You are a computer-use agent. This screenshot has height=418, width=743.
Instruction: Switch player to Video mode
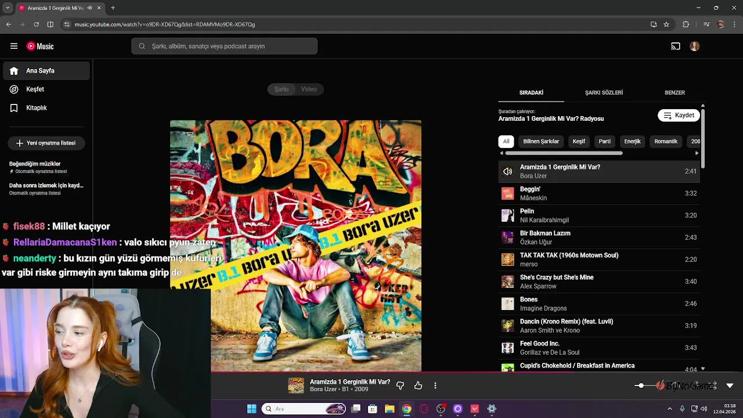pyautogui.click(x=309, y=89)
